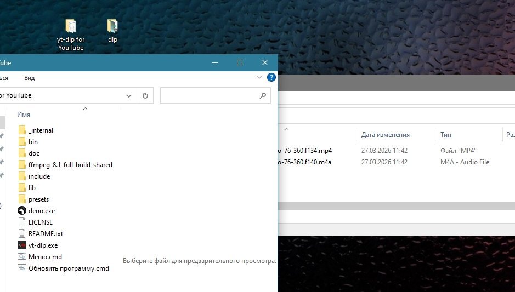Open the yt-dlp.exe file icon
The height and width of the screenshot is (292, 515).
tap(22, 245)
